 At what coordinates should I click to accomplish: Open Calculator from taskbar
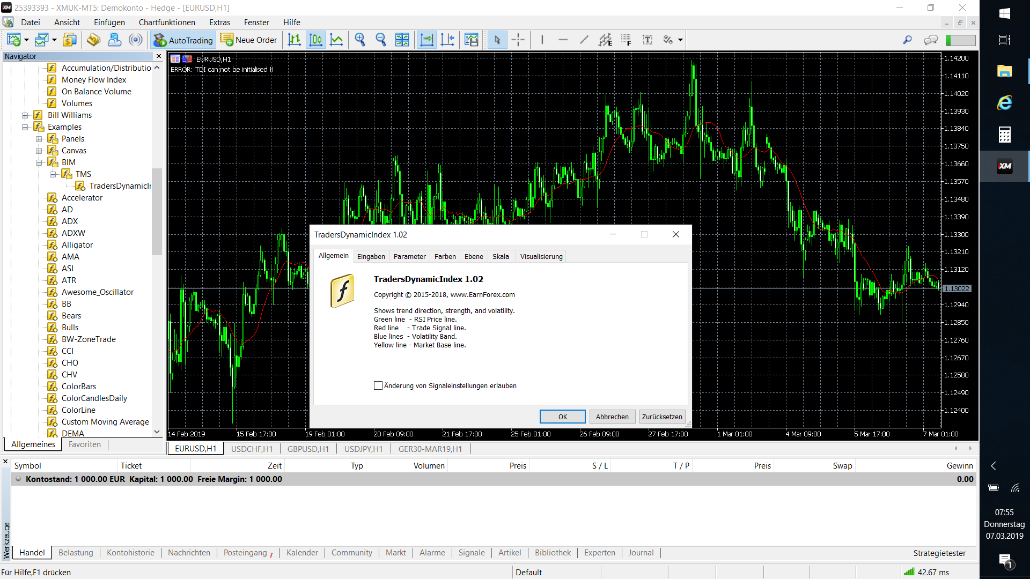click(1005, 135)
